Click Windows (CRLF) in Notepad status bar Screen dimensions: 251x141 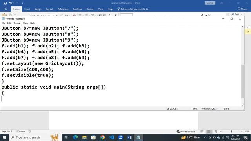click(x=209, y=109)
